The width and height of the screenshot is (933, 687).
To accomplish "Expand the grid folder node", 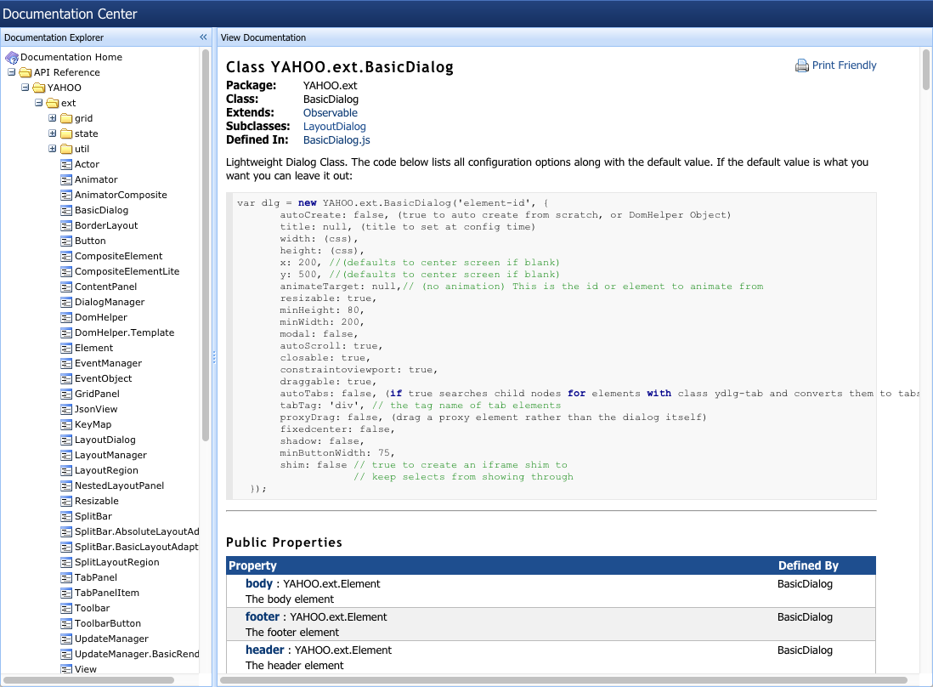I will tap(53, 118).
